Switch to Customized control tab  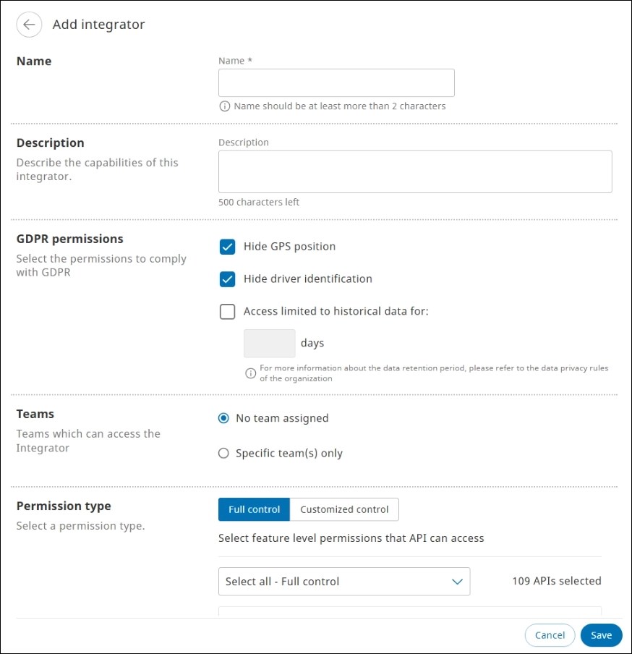point(344,509)
